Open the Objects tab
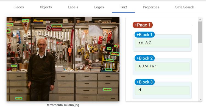The image size is (206, 107). coord(46,7)
